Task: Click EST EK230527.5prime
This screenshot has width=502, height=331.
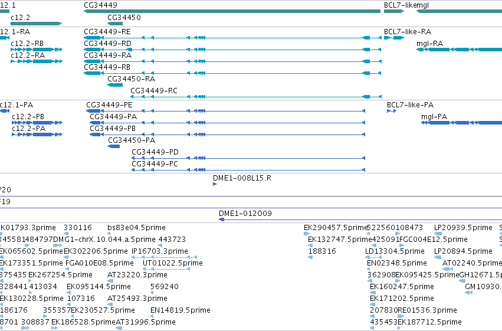Action: 103,310
